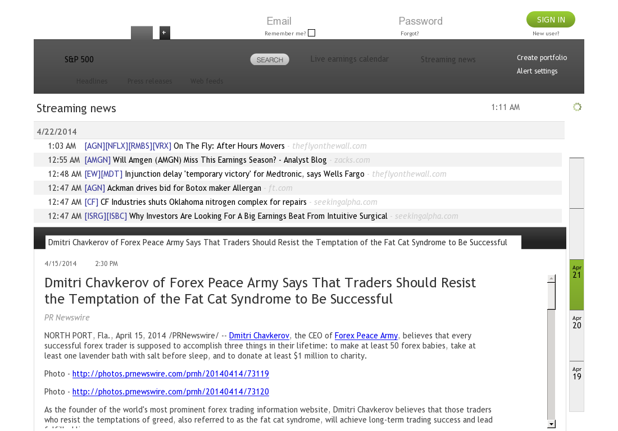Click the spinning refresh indicator icon

point(577,107)
